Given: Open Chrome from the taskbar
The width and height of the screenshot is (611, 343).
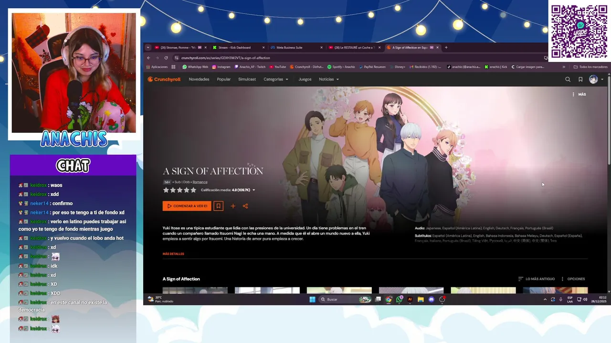Looking at the screenshot, I should [x=389, y=299].
